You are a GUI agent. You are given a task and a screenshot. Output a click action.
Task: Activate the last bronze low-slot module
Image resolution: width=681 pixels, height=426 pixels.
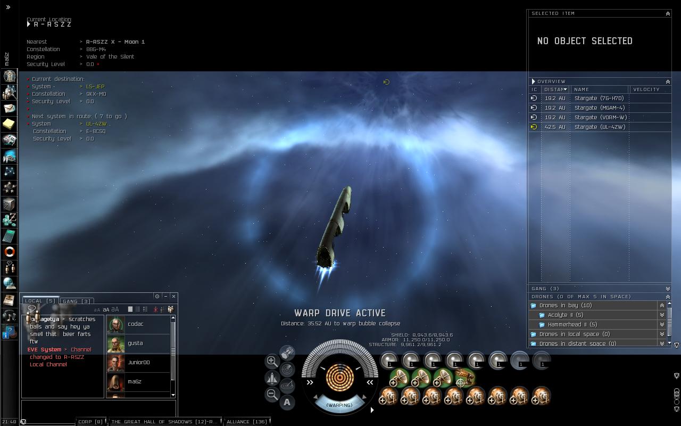(542, 396)
